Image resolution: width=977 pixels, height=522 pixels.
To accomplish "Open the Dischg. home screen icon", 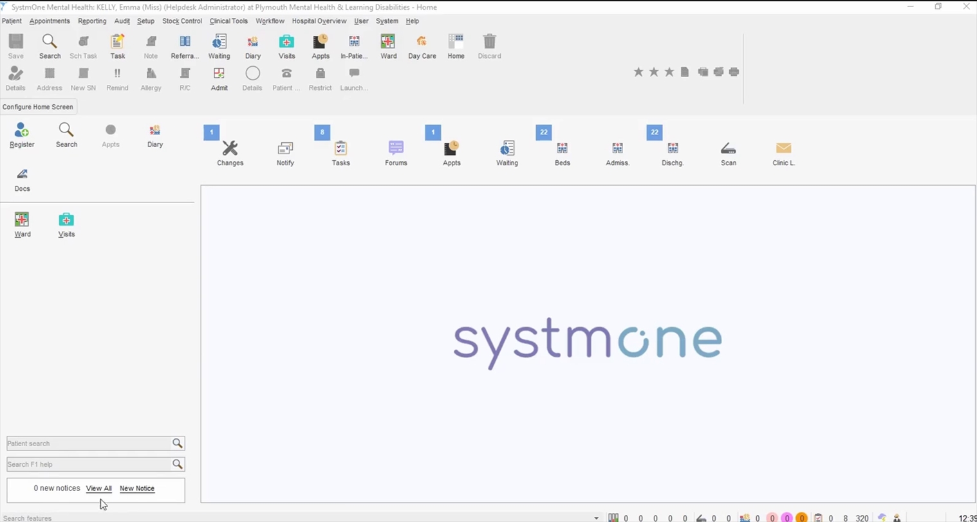I will (x=673, y=154).
